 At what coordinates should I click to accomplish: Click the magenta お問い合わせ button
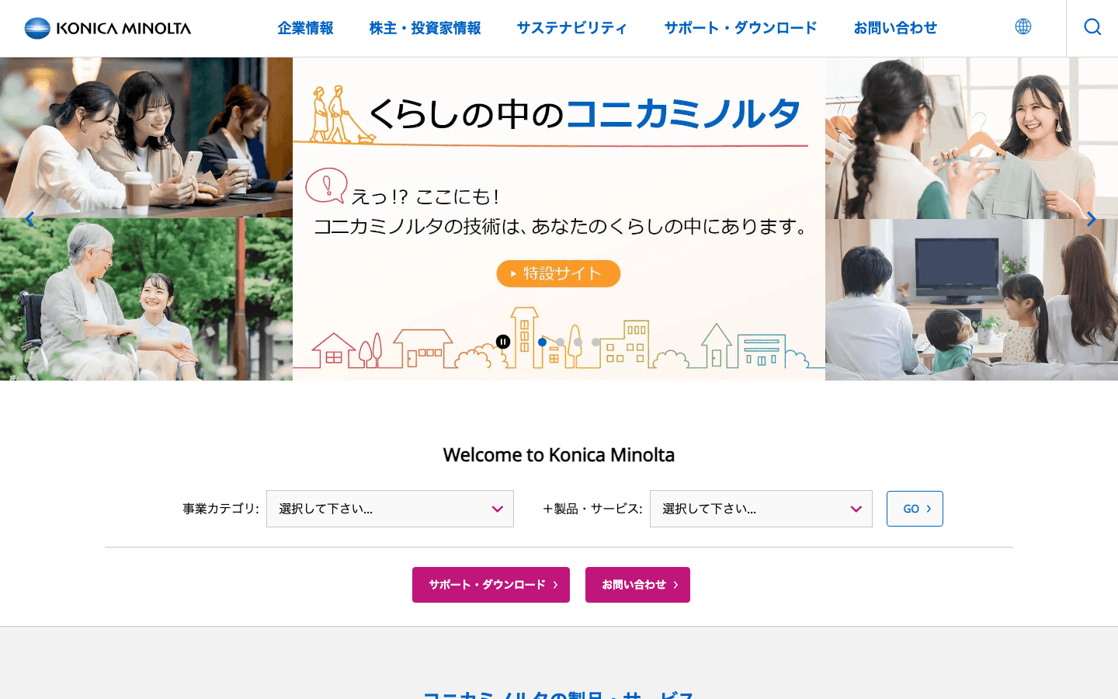click(637, 585)
